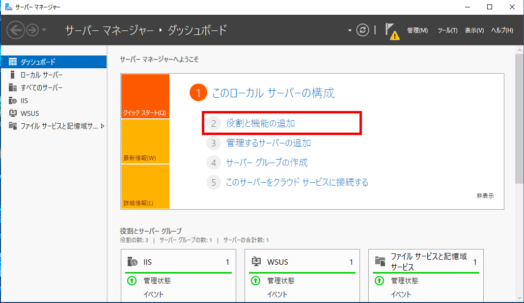
Task: Open the ヘルプ(H) menu
Action: [502, 30]
